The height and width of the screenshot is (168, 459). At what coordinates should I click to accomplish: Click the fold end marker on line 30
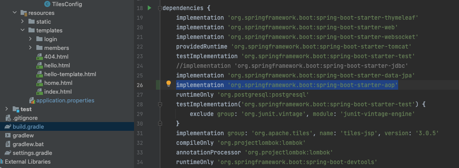[x=160, y=123]
